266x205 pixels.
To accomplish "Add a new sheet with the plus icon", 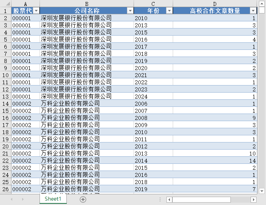I will click(x=83, y=199).
